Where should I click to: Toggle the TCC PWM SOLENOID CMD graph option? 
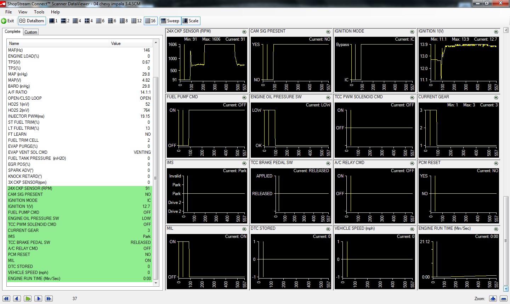pos(412,98)
